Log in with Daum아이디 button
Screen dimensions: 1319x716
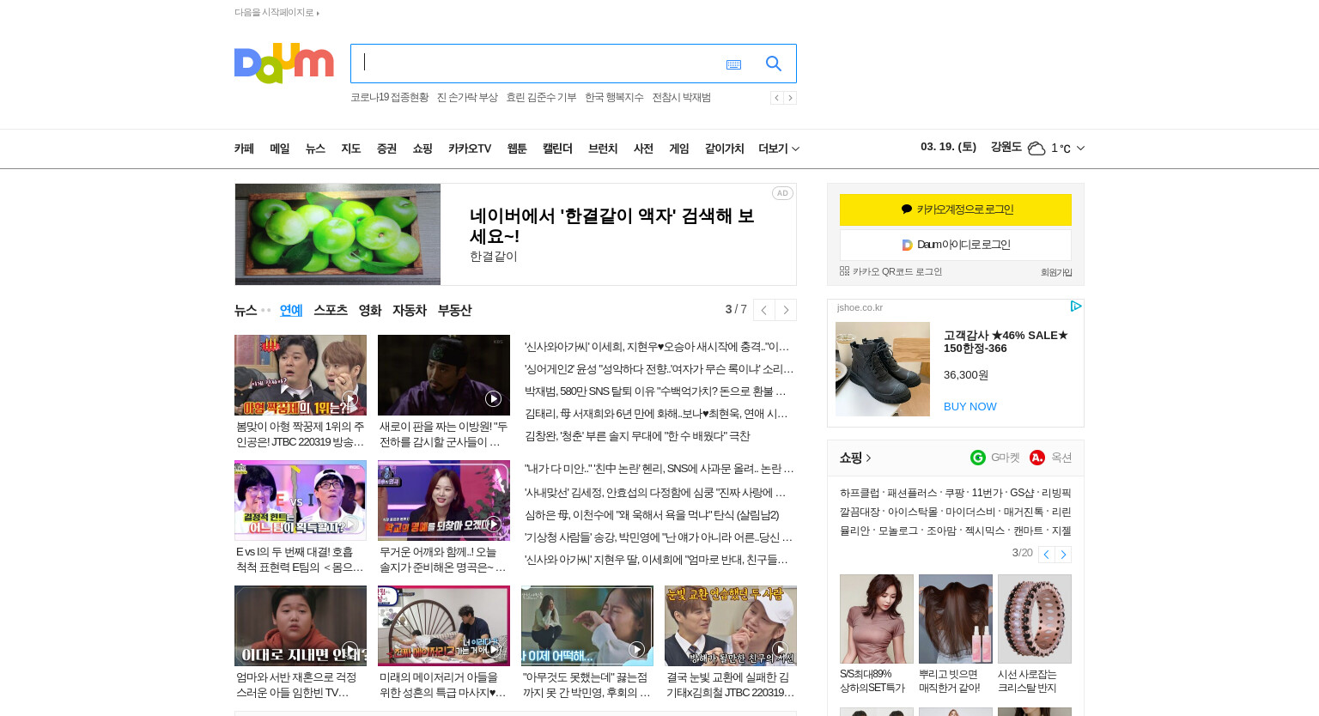point(956,245)
